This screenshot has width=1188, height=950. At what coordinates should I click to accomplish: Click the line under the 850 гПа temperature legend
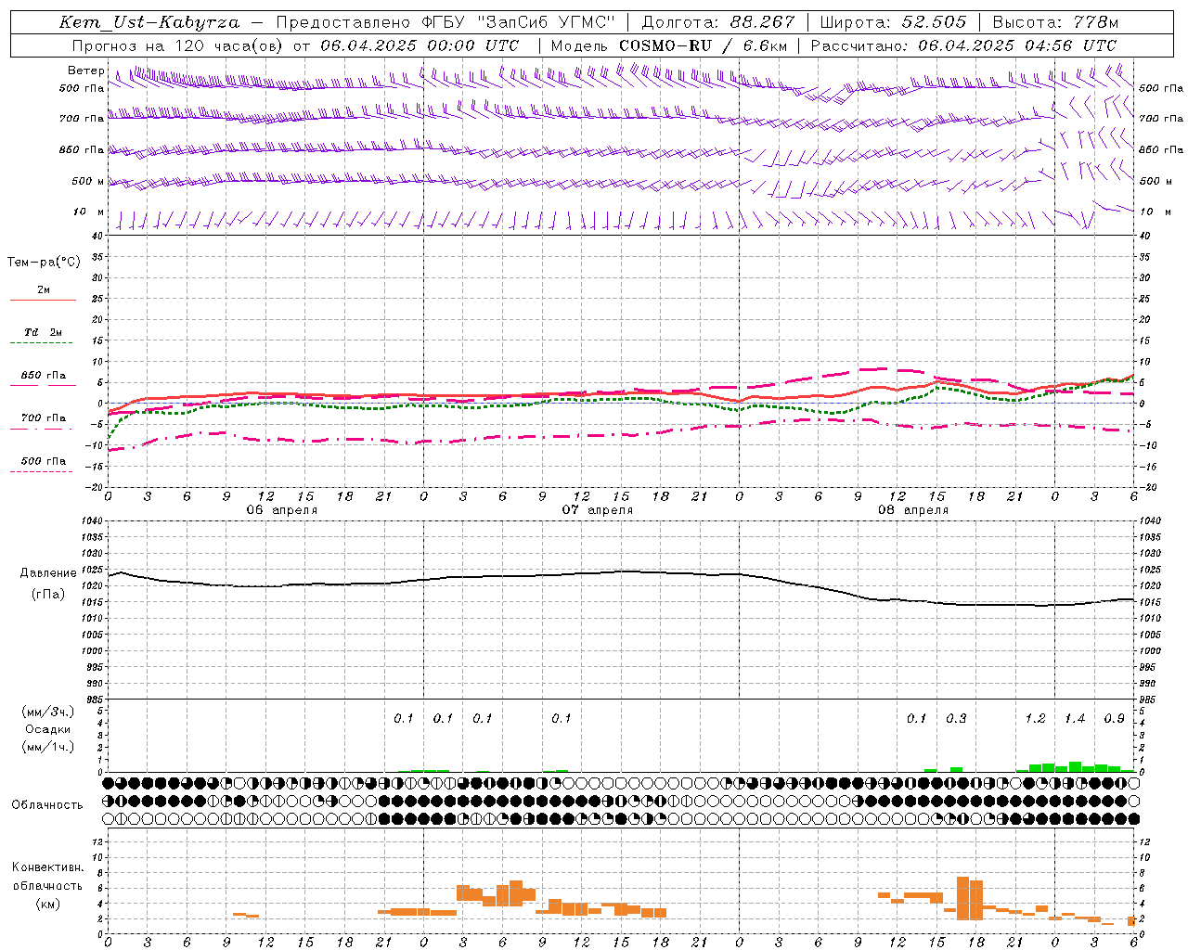point(43,385)
